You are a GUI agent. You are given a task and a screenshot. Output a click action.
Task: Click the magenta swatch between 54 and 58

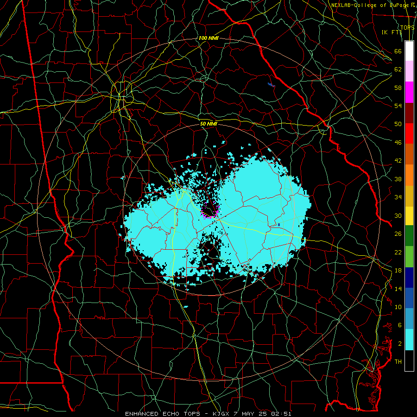pos(409,92)
